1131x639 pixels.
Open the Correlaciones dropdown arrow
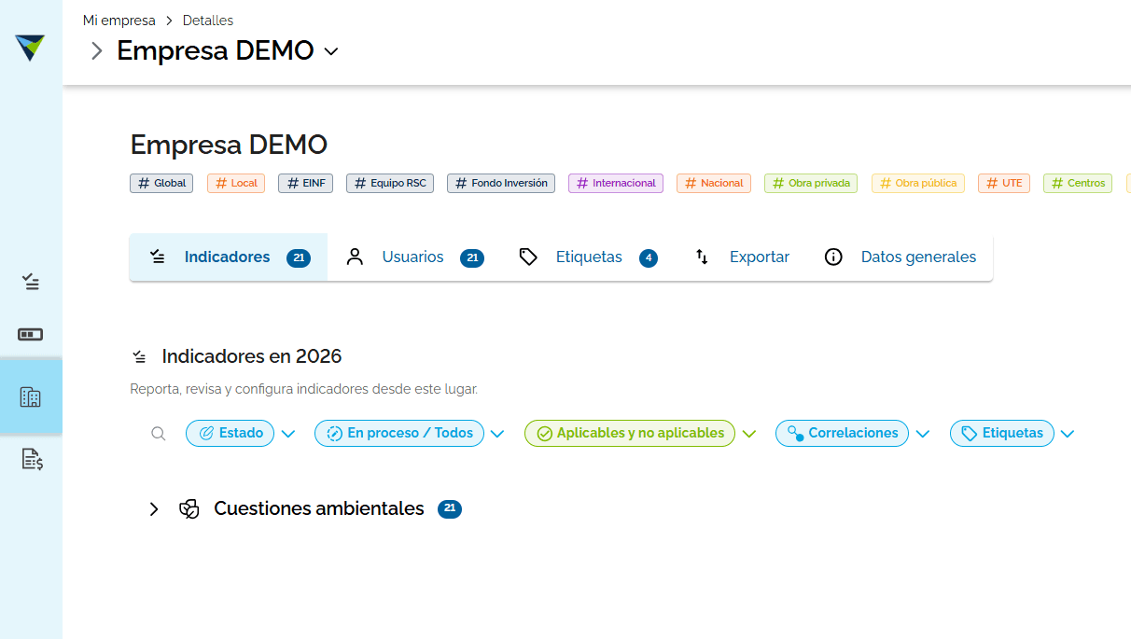pos(923,434)
